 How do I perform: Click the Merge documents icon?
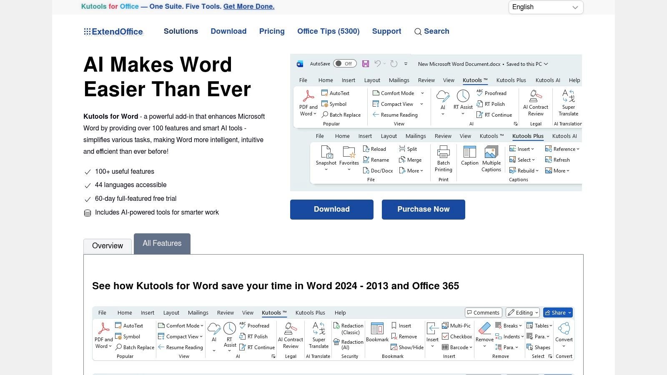[x=402, y=160]
